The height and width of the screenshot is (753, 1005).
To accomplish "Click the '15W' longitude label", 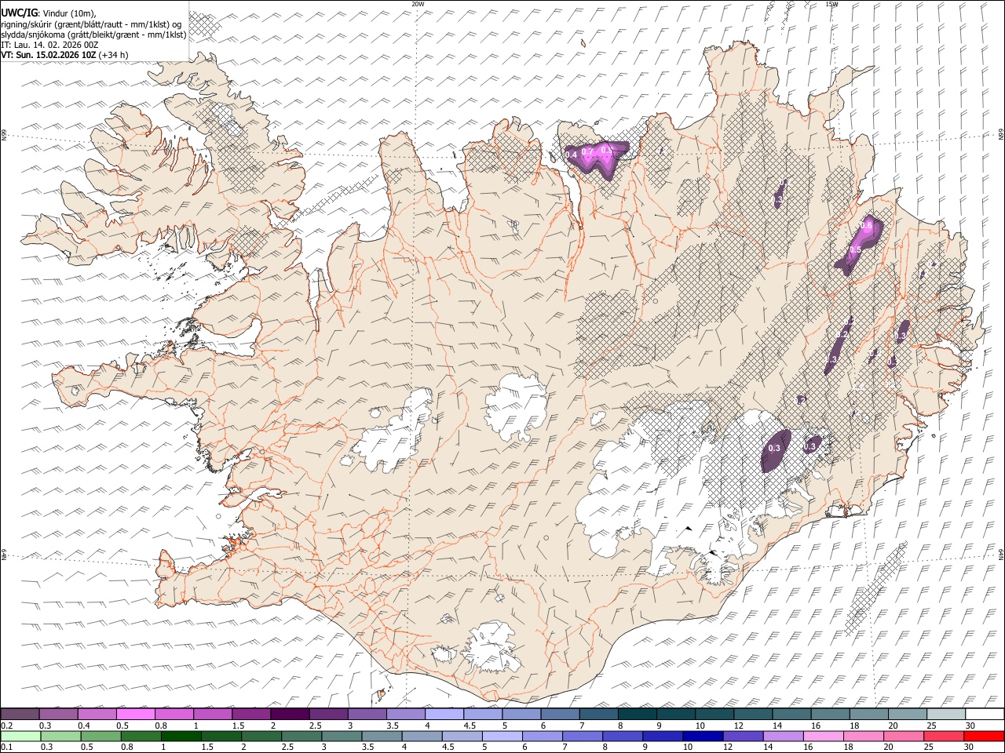I will click(x=831, y=4).
